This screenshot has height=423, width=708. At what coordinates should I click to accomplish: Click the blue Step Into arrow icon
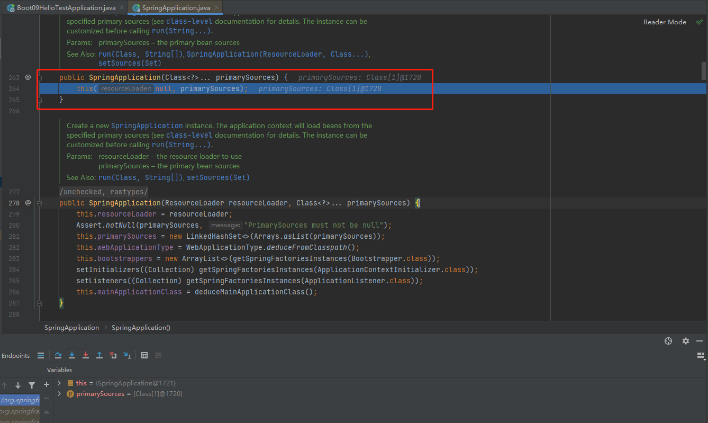[72, 355]
